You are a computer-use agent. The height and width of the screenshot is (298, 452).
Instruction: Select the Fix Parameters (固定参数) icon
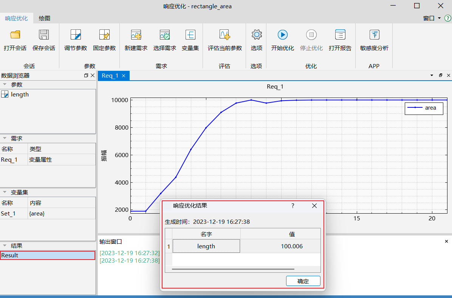click(104, 35)
